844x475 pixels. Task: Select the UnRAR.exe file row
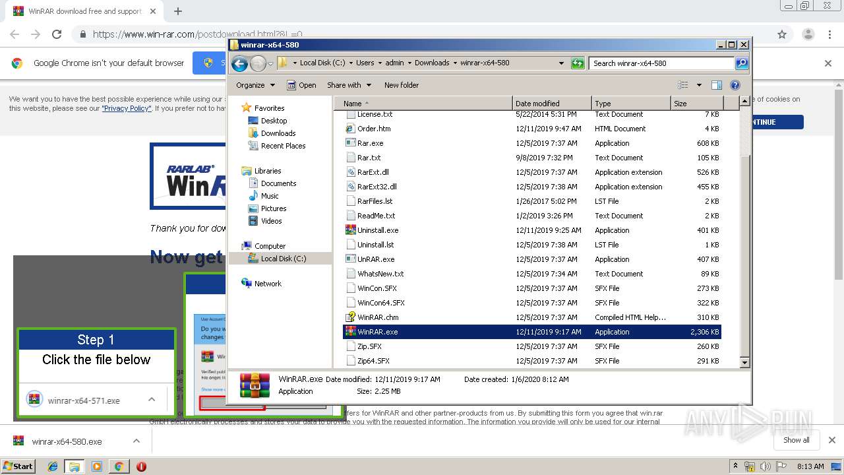[x=532, y=259]
